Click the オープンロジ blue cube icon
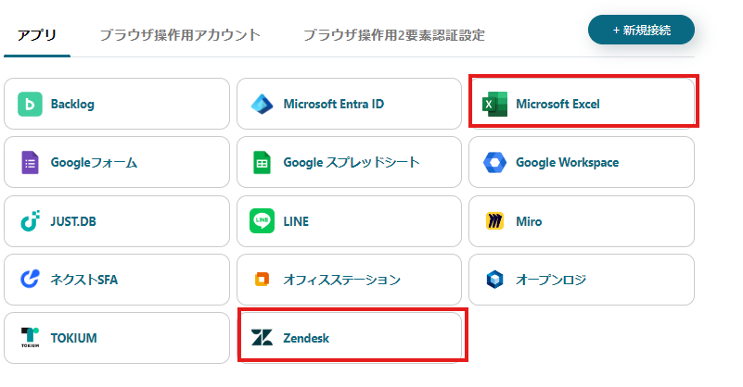743x387 pixels. (x=494, y=280)
